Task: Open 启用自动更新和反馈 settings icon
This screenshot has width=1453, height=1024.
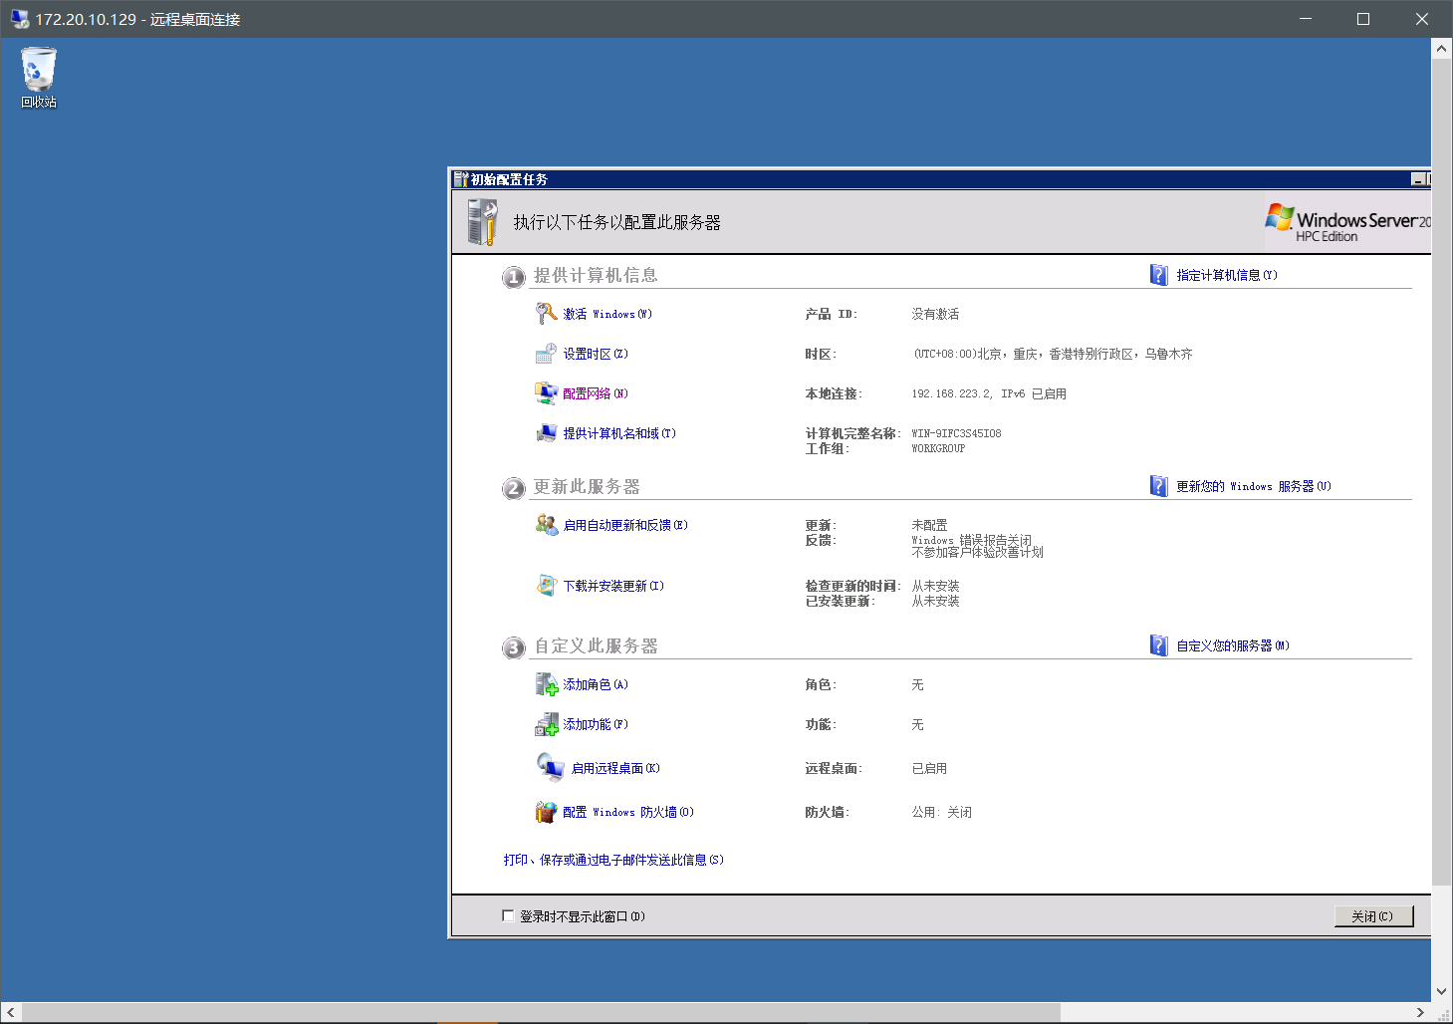Action: pos(546,525)
